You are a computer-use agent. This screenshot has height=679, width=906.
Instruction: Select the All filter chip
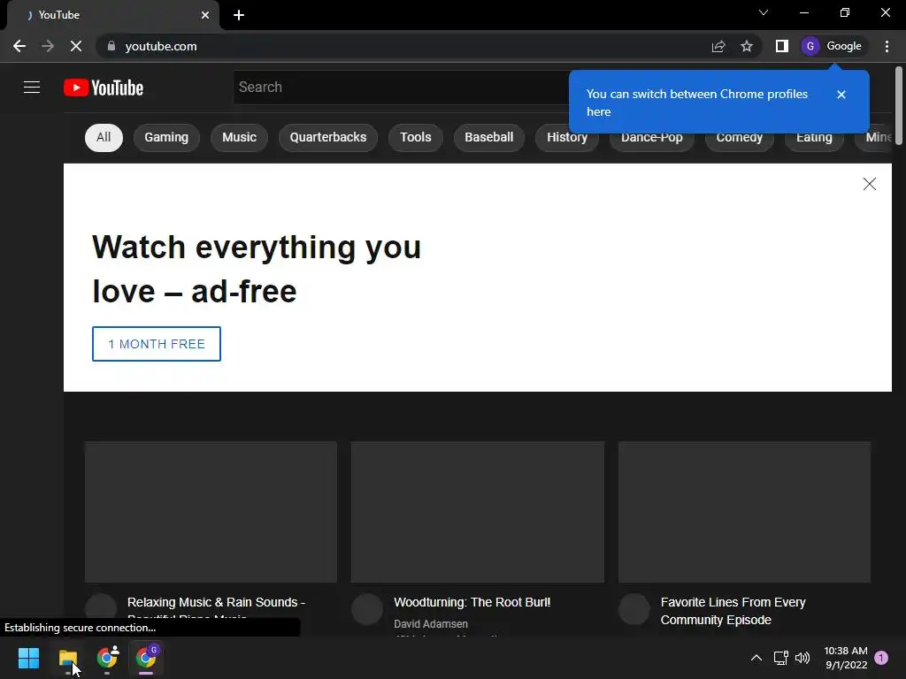click(104, 137)
